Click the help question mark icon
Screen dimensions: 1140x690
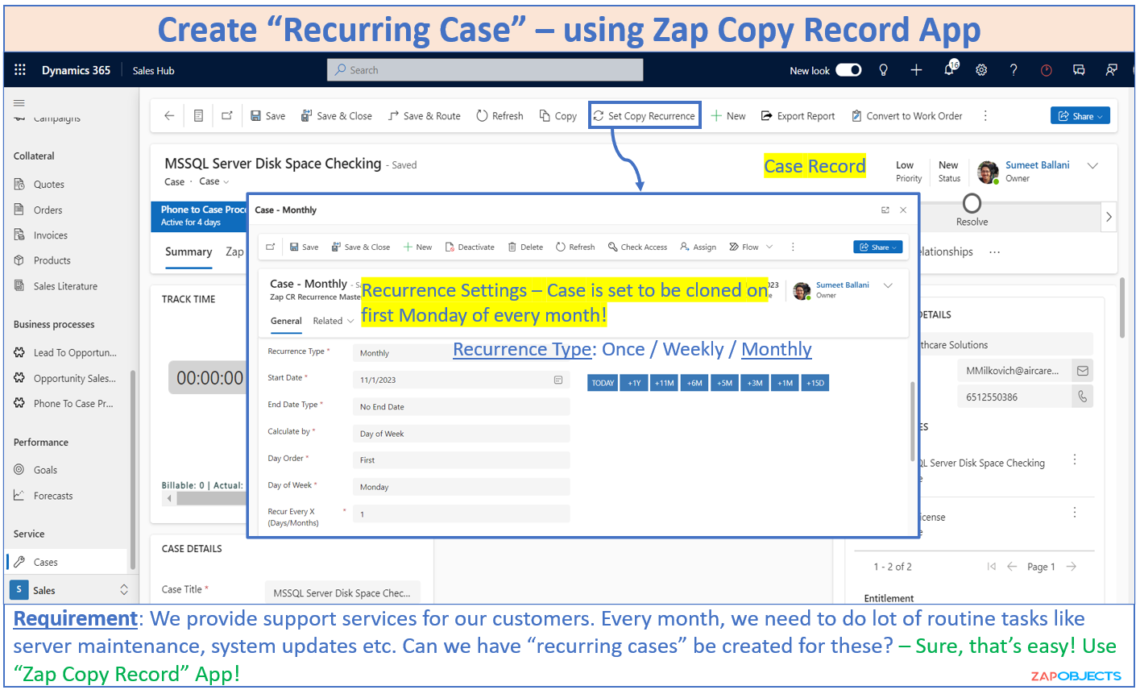[1014, 70]
